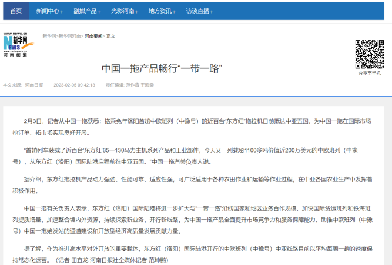This screenshot has height=265, width=392.
Task: Click the source 河南日报
Action: tap(34, 85)
